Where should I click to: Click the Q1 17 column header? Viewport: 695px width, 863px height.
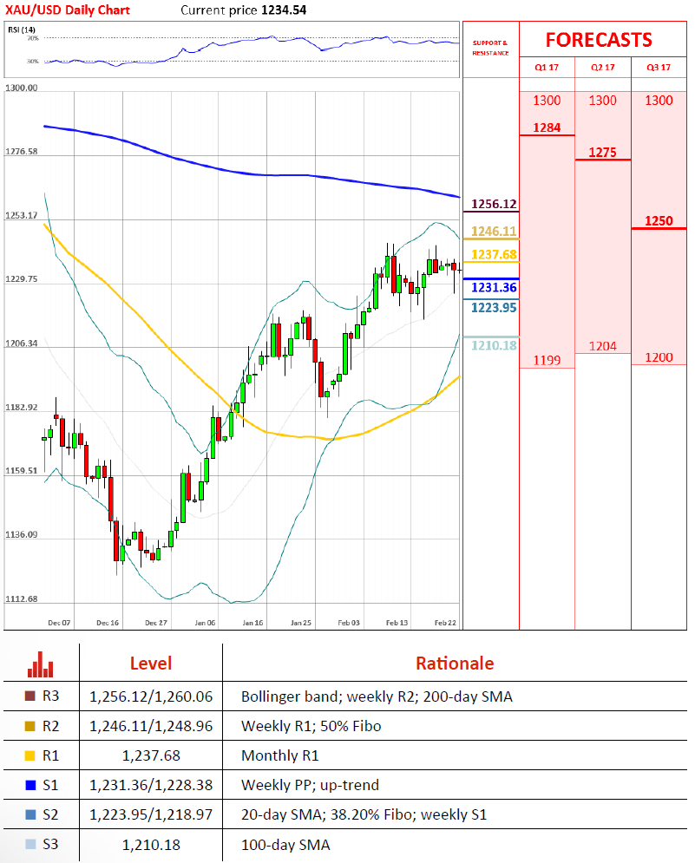(547, 67)
